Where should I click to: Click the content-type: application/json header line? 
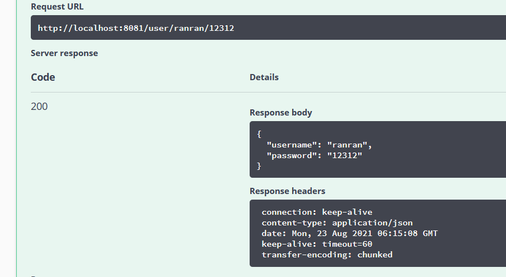tap(337, 223)
